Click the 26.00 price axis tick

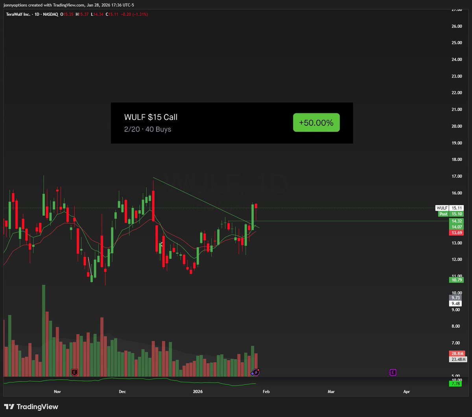[456, 26]
